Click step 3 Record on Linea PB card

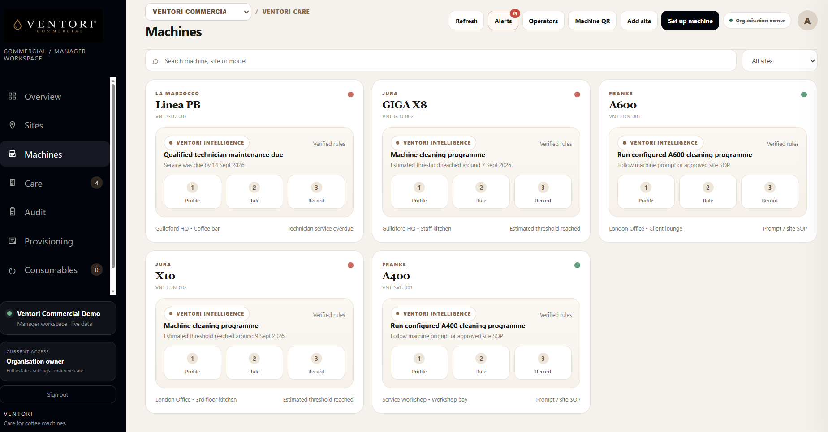pos(316,192)
